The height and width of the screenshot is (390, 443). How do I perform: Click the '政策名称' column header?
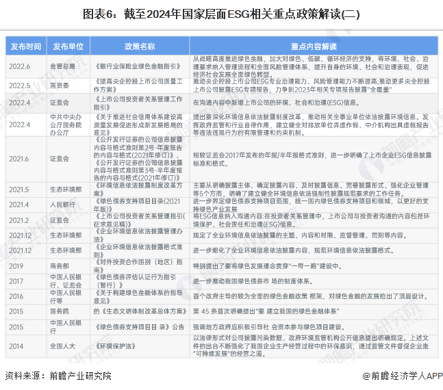click(x=140, y=46)
